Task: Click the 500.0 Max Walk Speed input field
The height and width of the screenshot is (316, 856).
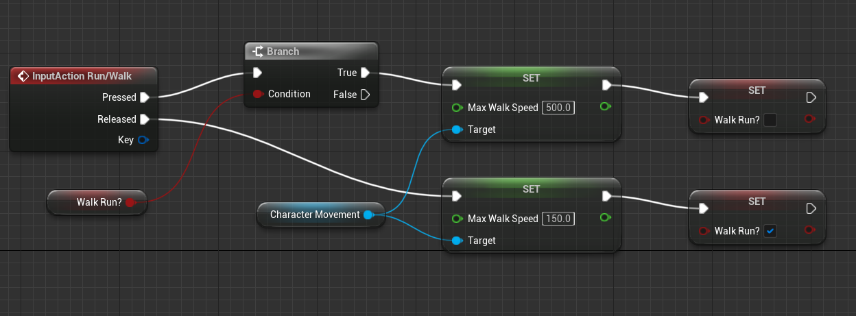Action: 558,108
